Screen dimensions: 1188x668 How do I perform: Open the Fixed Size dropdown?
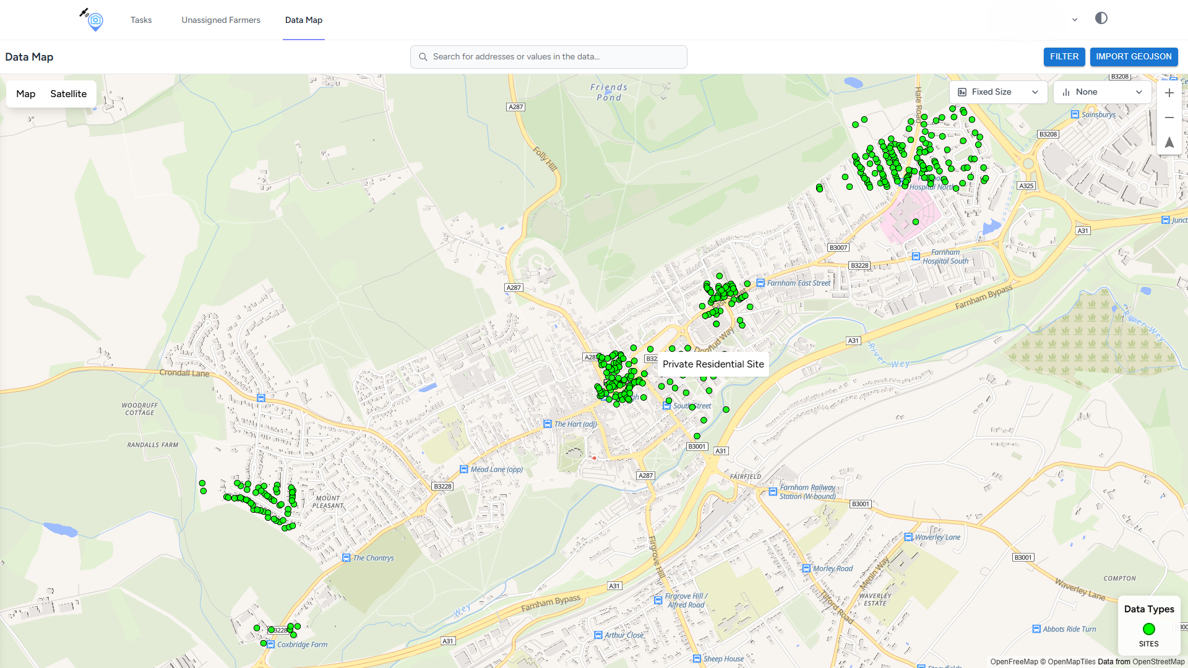click(998, 92)
